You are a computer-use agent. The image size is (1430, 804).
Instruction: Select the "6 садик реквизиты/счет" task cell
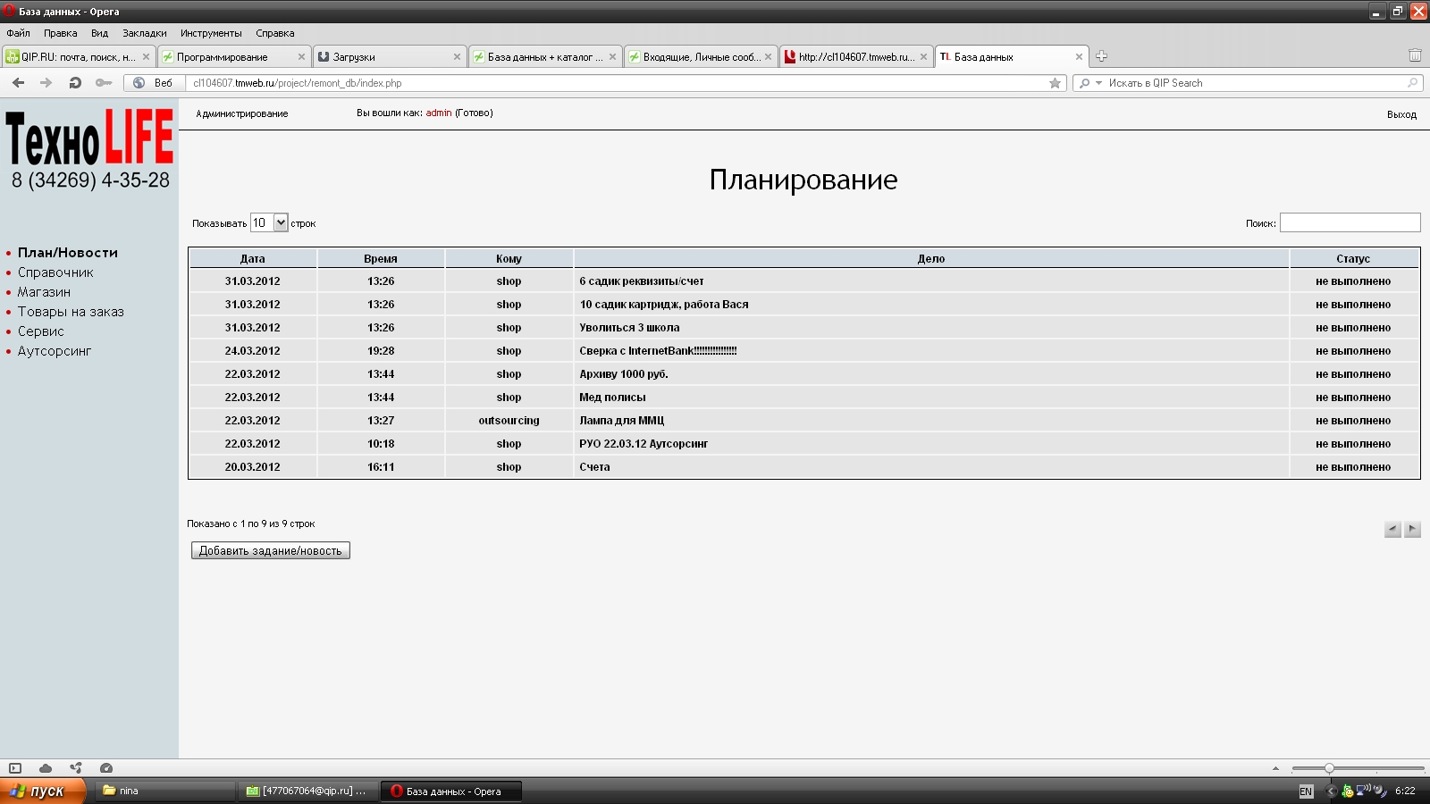pos(931,281)
